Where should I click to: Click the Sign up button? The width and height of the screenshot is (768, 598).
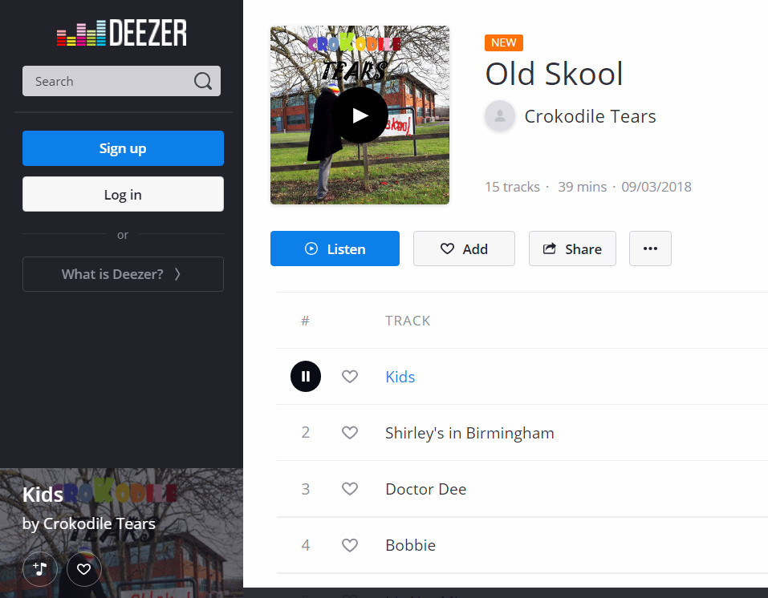[123, 148]
